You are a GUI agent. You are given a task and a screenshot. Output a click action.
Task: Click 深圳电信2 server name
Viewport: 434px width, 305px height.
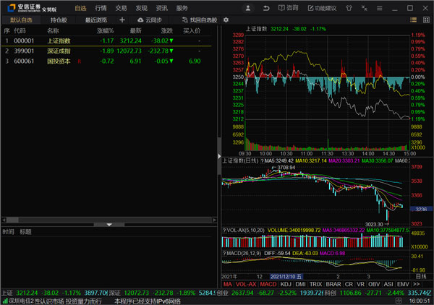(x=22, y=301)
